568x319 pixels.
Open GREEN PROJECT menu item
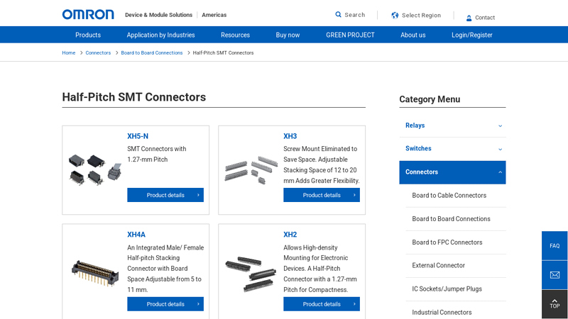click(350, 35)
